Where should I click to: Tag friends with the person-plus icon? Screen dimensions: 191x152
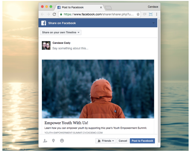click(45, 141)
